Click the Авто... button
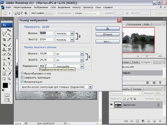The image size is (167, 125). pos(108,42)
